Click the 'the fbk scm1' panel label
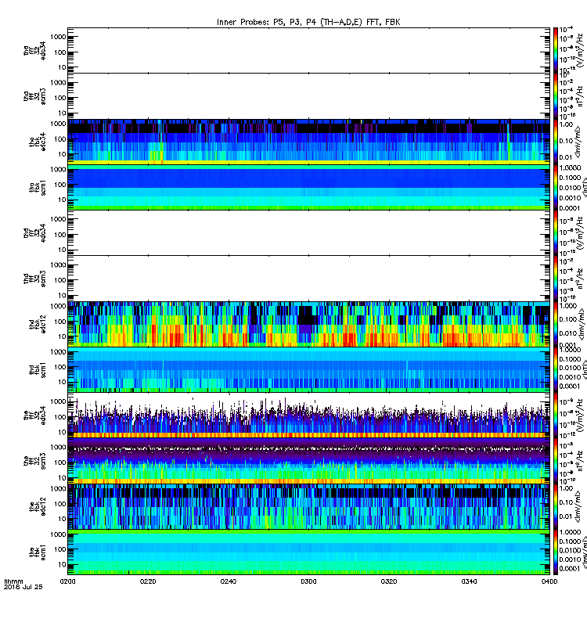Screen dimensions: 587x626 (38, 552)
